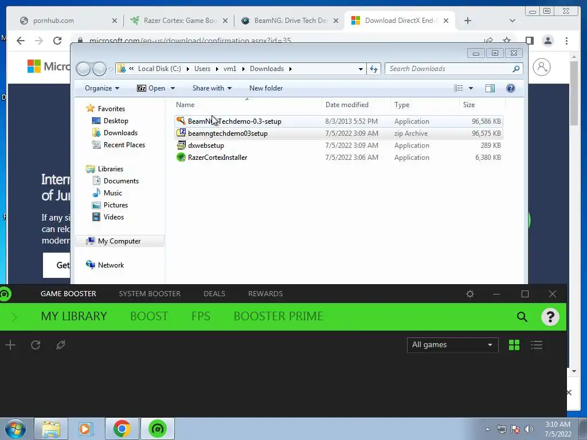587x440 pixels.
Task: Switch Razer Cortex library to grid view
Action: [x=514, y=345]
